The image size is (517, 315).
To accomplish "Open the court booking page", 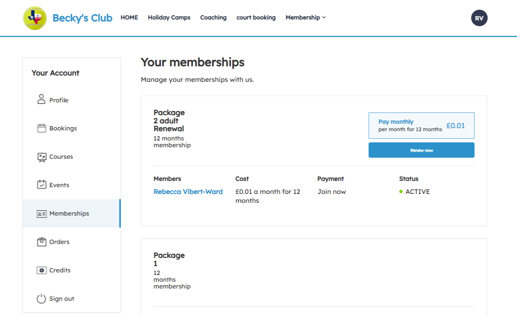I will (x=256, y=18).
